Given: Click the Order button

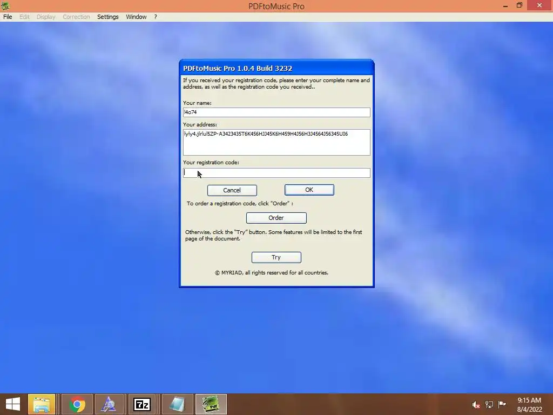Looking at the screenshot, I should [x=276, y=218].
